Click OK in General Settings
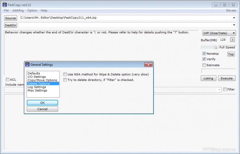This screenshot has width=240, height=154. pos(42,103)
